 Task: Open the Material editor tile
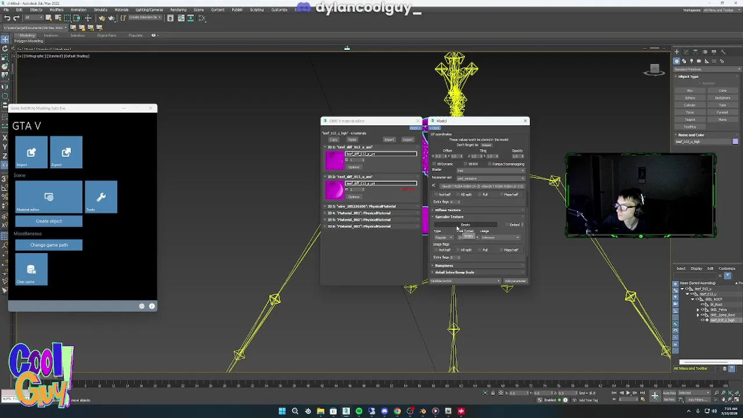pyautogui.click(x=49, y=197)
